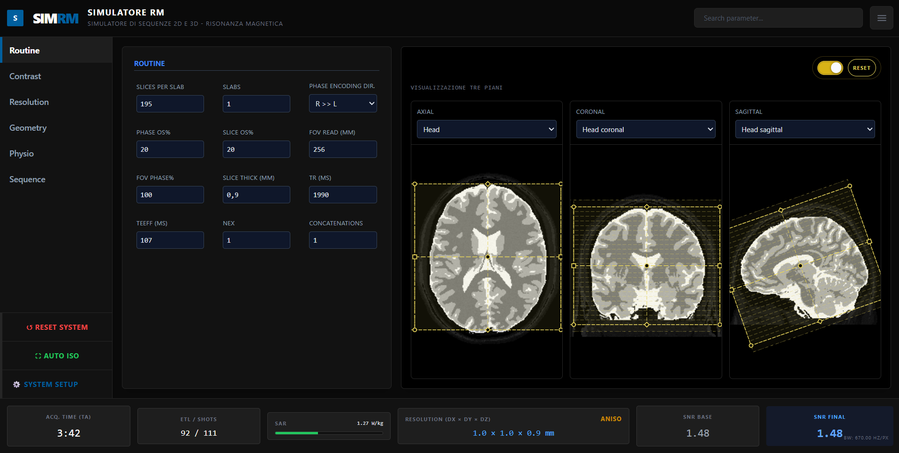
Task: Click the ANISO resolution label
Action: (x=611, y=419)
